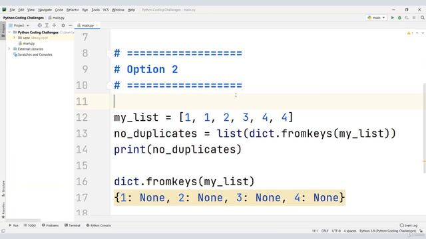Viewport: 426px width, 239px height.
Task: Click lock icon in status bar
Action: [x=421, y=231]
